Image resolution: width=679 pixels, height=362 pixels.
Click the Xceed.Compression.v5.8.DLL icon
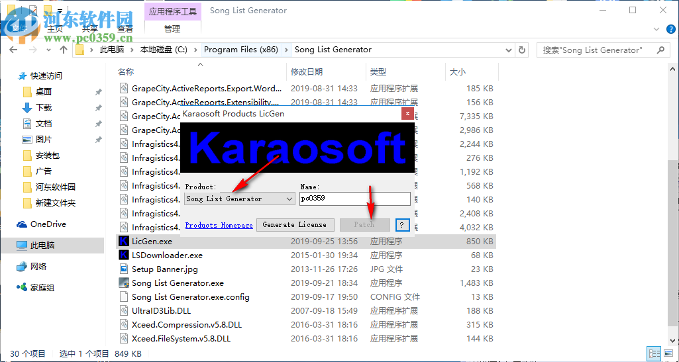point(124,324)
